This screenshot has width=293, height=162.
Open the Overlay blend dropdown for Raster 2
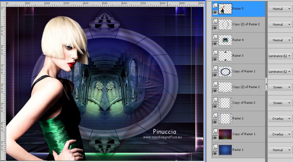point(280,118)
